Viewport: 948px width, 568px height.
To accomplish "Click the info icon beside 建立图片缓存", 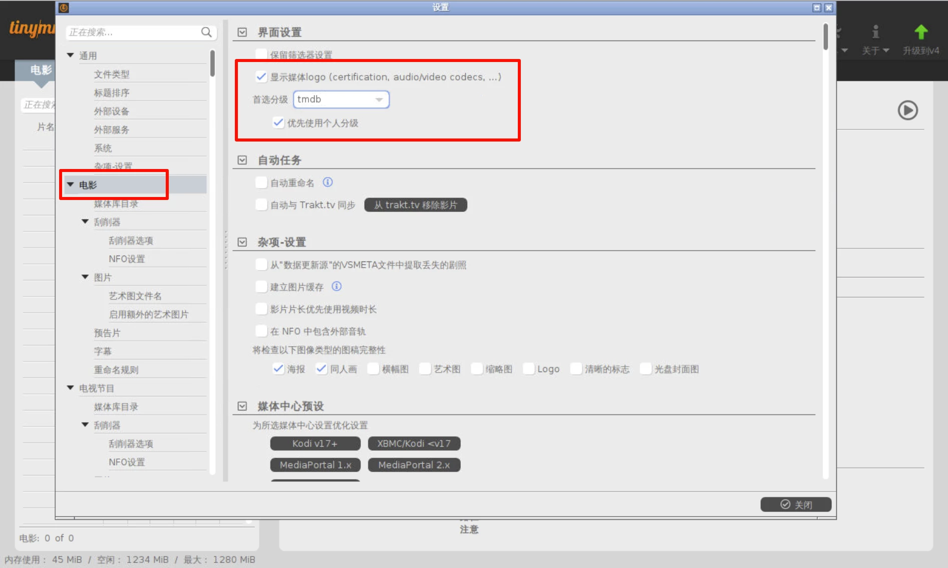I will [337, 286].
